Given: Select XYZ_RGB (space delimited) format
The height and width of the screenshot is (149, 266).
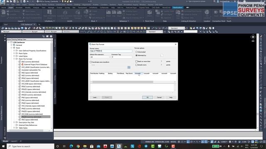Looking at the screenshot, I should point(32,84).
